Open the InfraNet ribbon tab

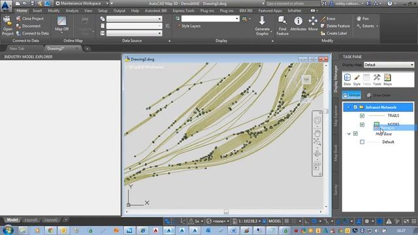(295, 10)
